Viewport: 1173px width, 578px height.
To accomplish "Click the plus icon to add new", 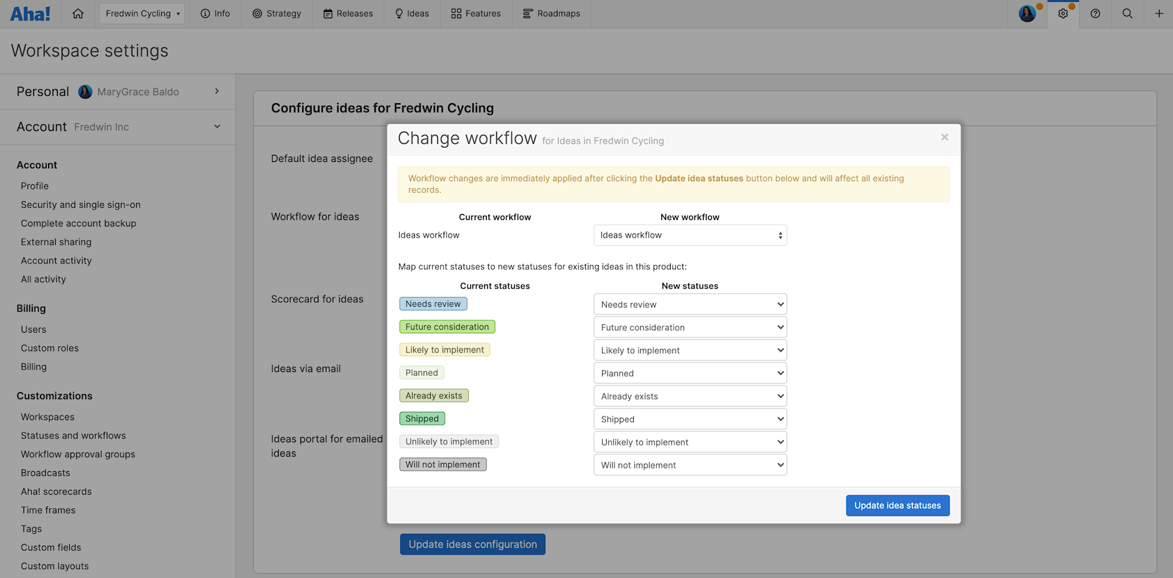I will click(1159, 13).
